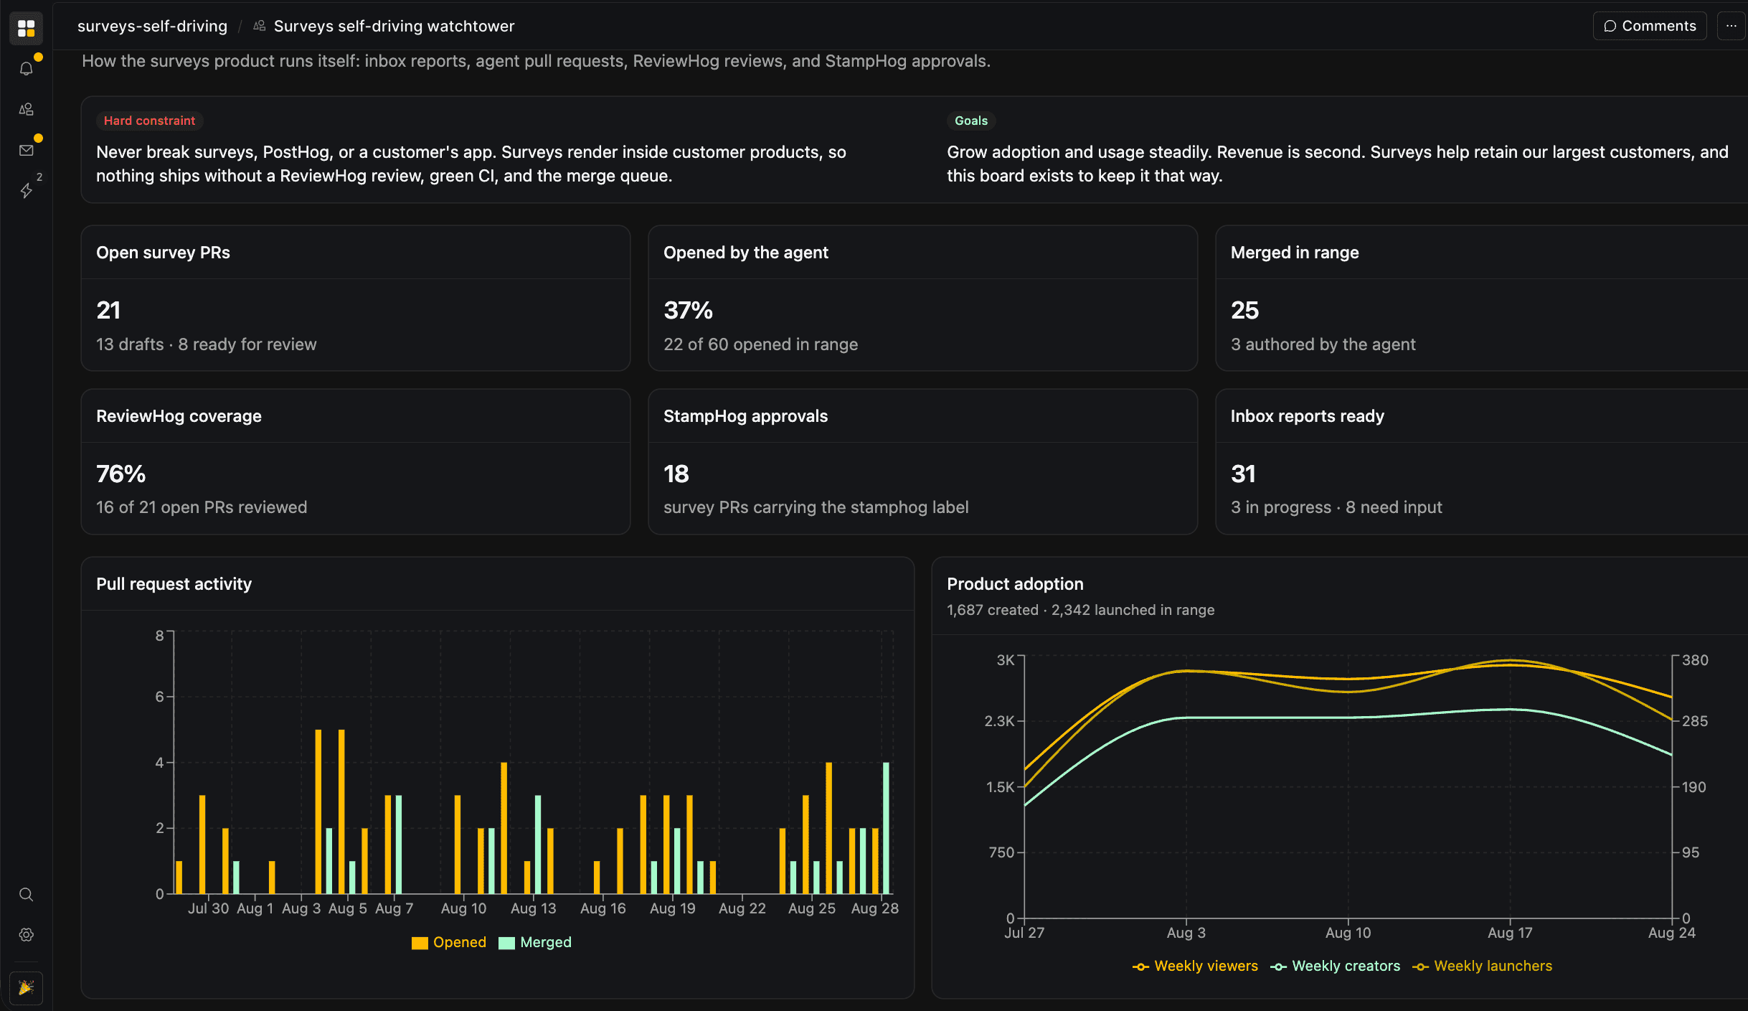Click the 37% agent-opened value
1748x1011 pixels.
[688, 310]
